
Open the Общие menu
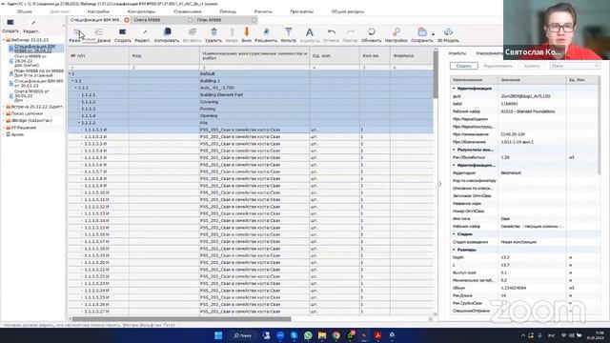coord(24,11)
